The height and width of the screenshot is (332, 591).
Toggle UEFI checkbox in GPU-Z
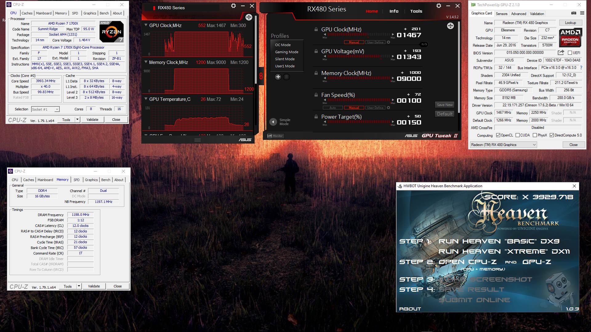(570, 53)
